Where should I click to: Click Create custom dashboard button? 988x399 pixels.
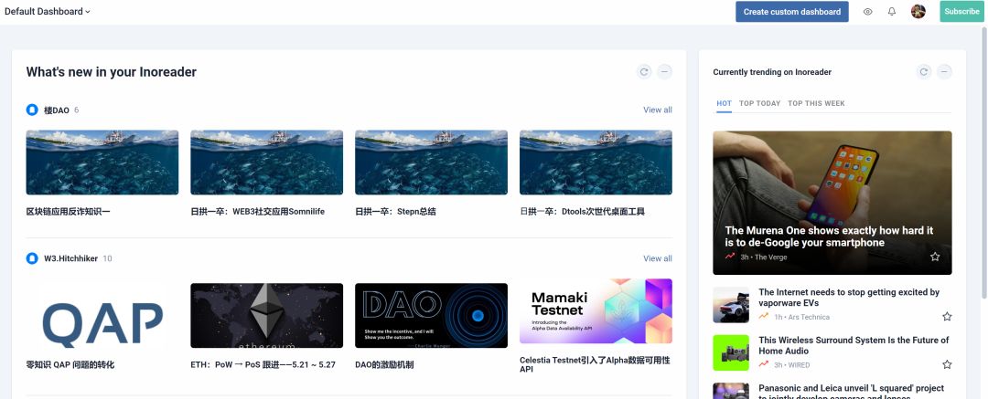[x=792, y=11]
